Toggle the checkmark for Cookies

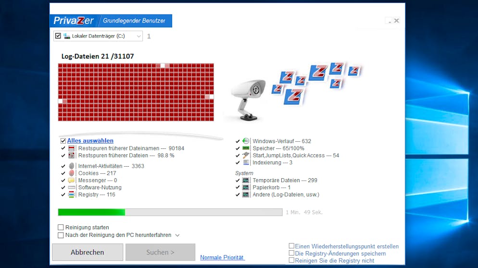63,173
